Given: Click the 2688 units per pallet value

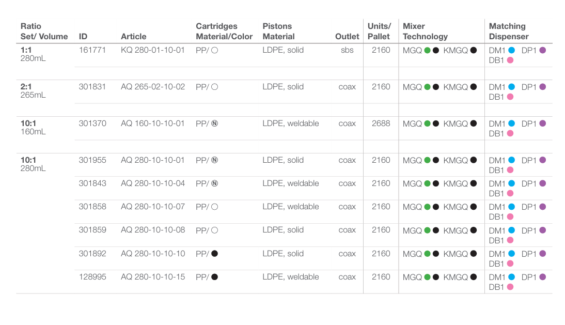Looking at the screenshot, I should coord(381,123).
